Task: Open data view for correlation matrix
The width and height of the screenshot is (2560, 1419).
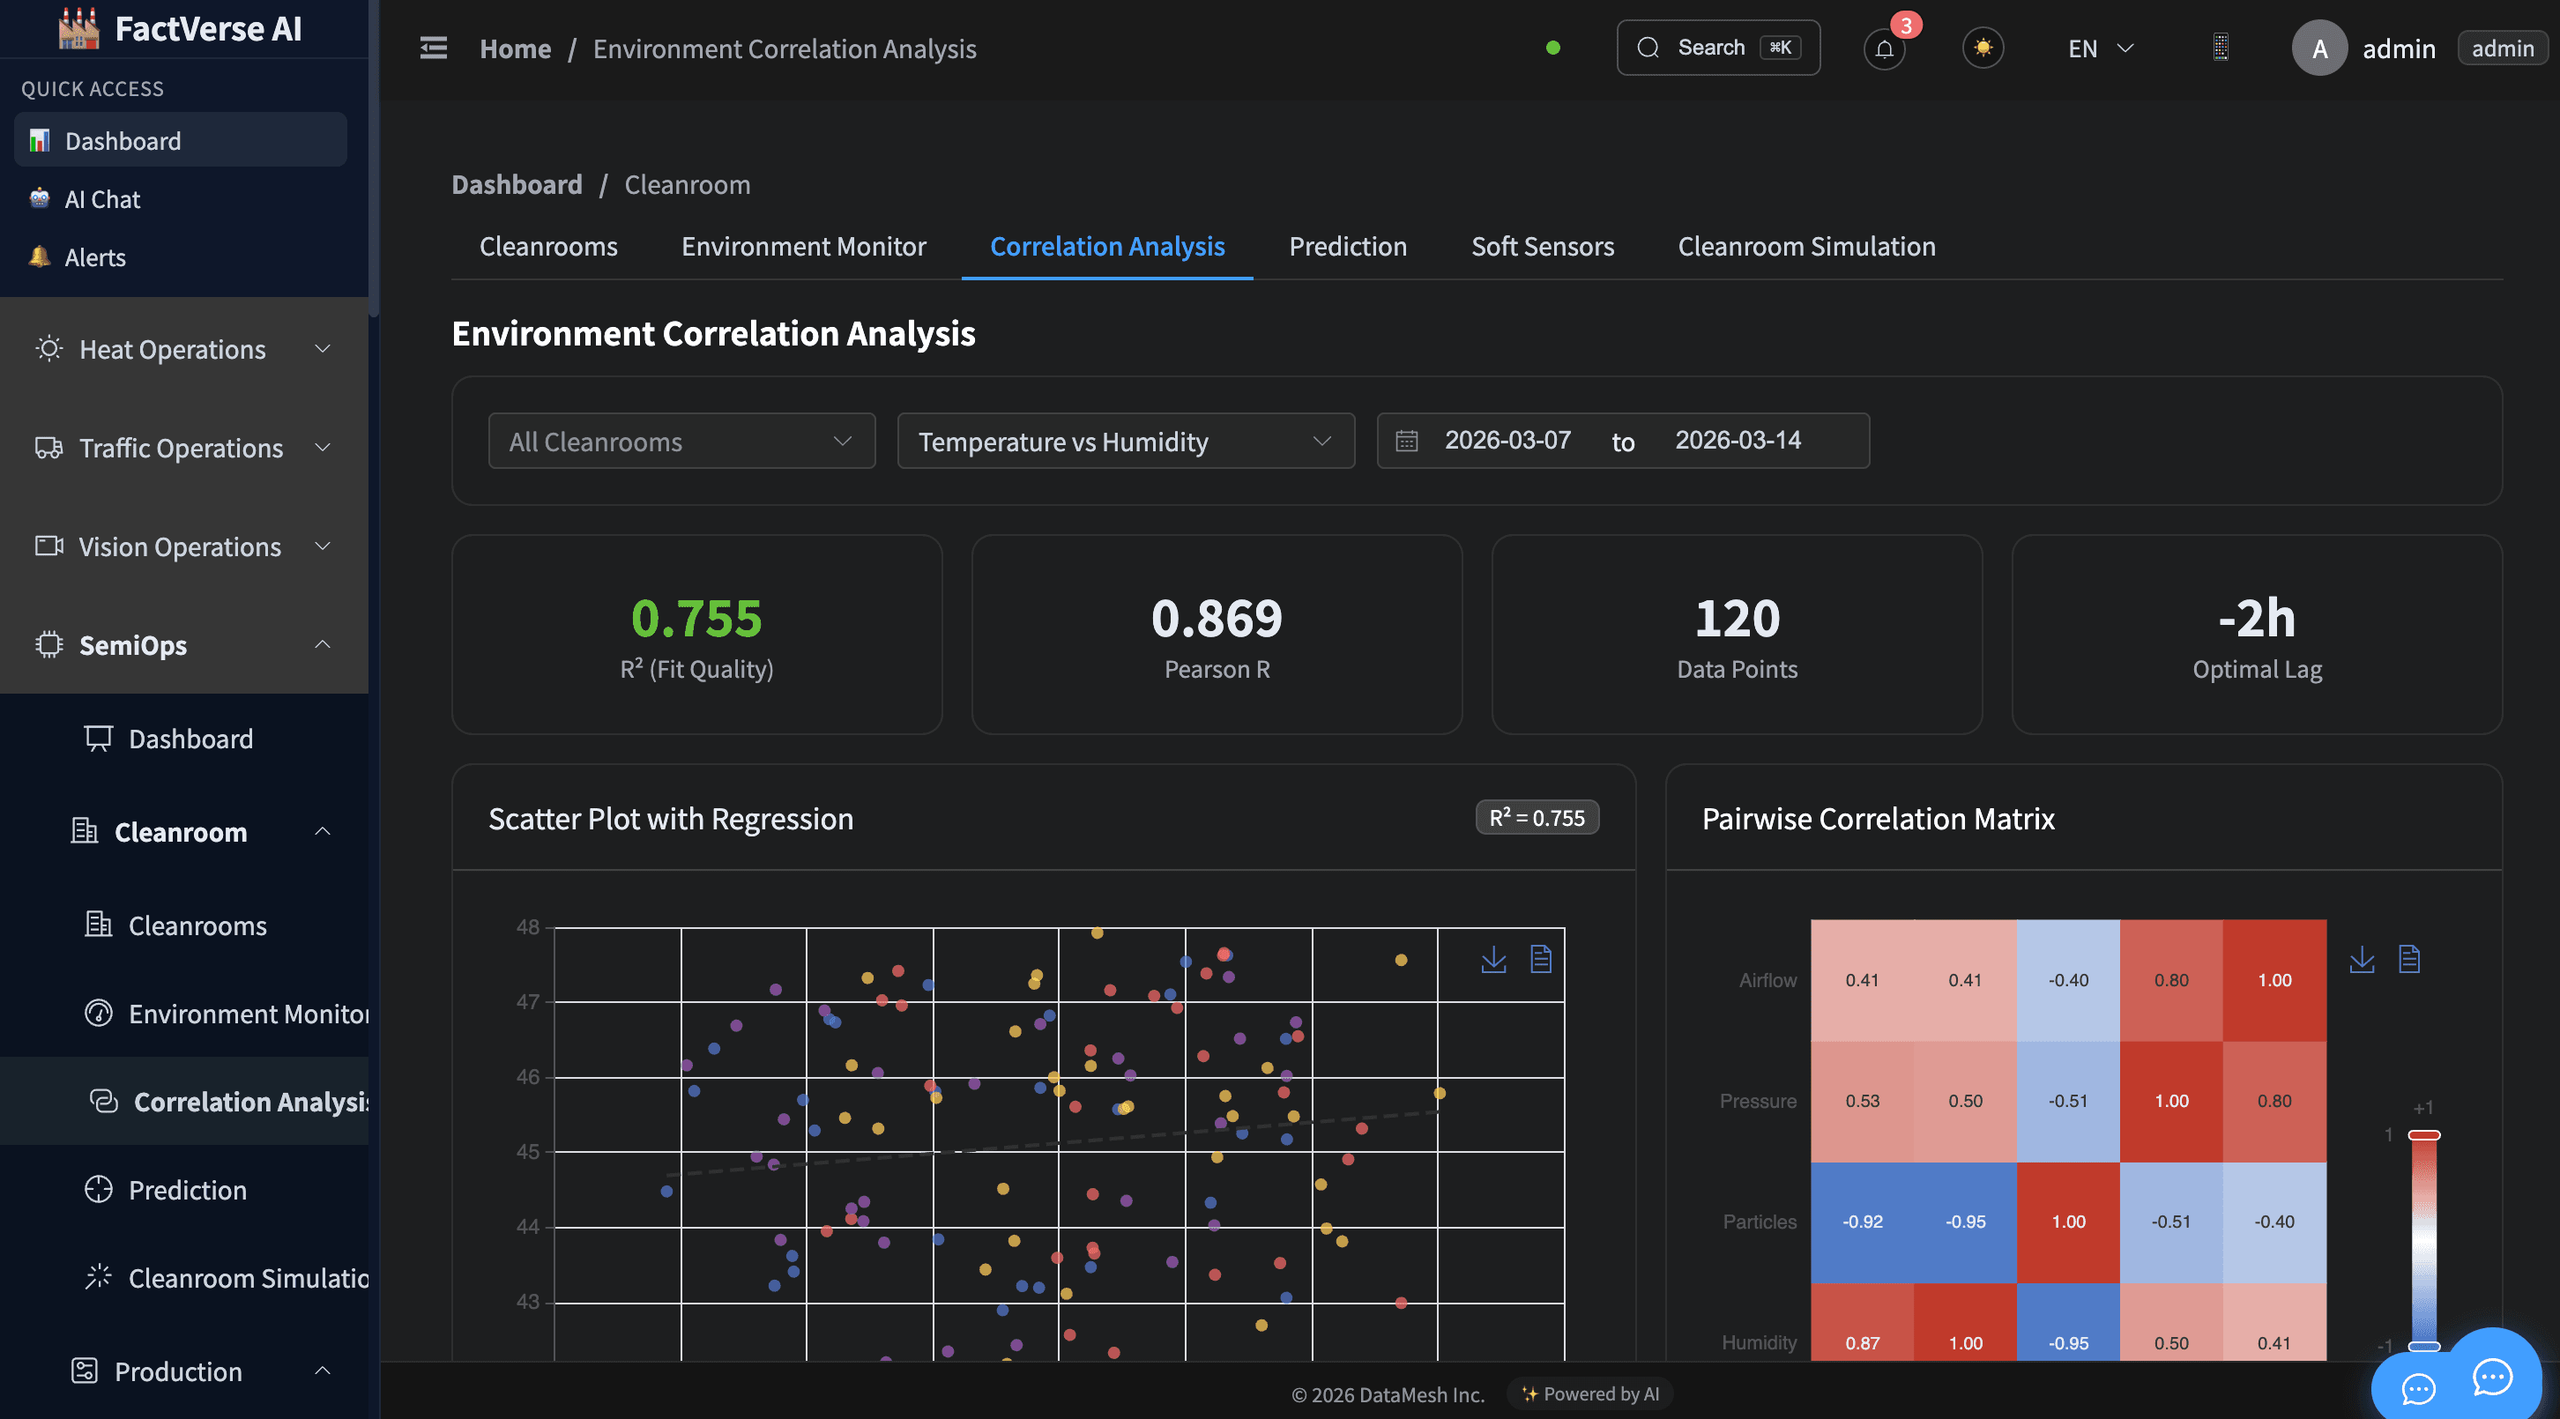Action: 2409,959
